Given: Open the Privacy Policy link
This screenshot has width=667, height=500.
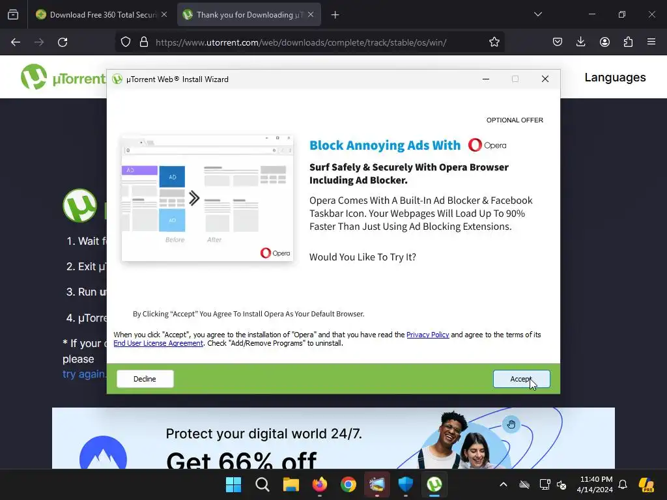Looking at the screenshot, I should tap(427, 335).
